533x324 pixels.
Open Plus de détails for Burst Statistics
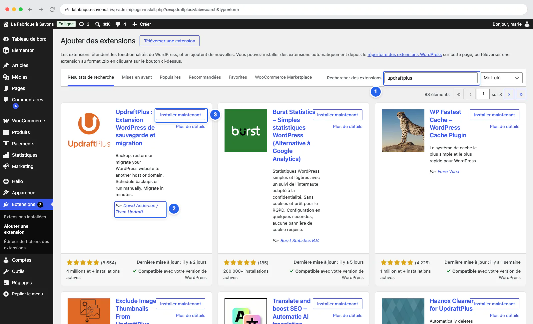click(x=347, y=127)
